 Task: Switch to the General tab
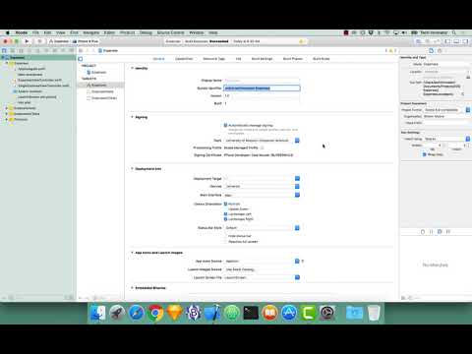[x=158, y=59]
